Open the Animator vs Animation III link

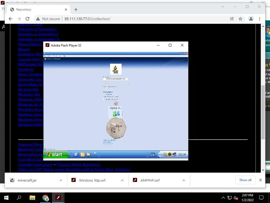[38, 39]
